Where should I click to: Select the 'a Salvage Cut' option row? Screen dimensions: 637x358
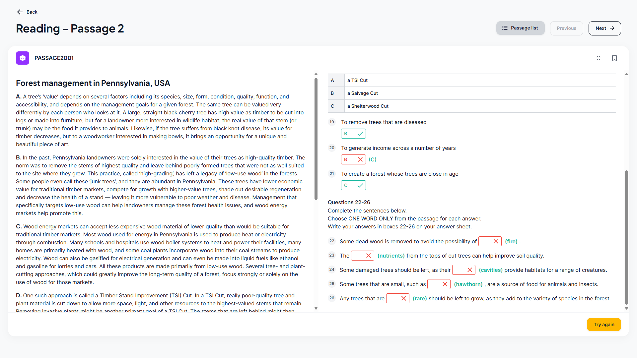pos(472,93)
